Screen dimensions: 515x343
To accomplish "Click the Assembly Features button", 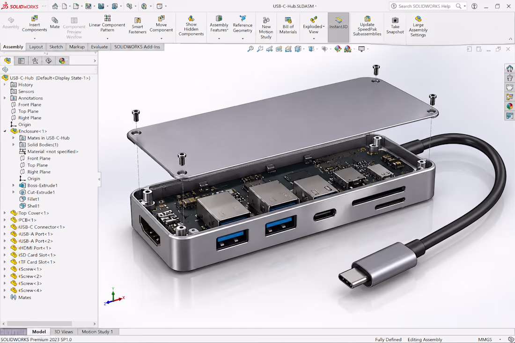I will 219,24.
